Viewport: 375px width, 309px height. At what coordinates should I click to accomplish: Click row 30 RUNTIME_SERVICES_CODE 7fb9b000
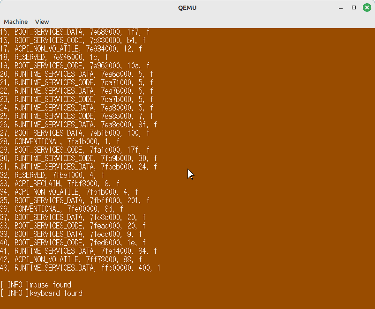[78, 158]
